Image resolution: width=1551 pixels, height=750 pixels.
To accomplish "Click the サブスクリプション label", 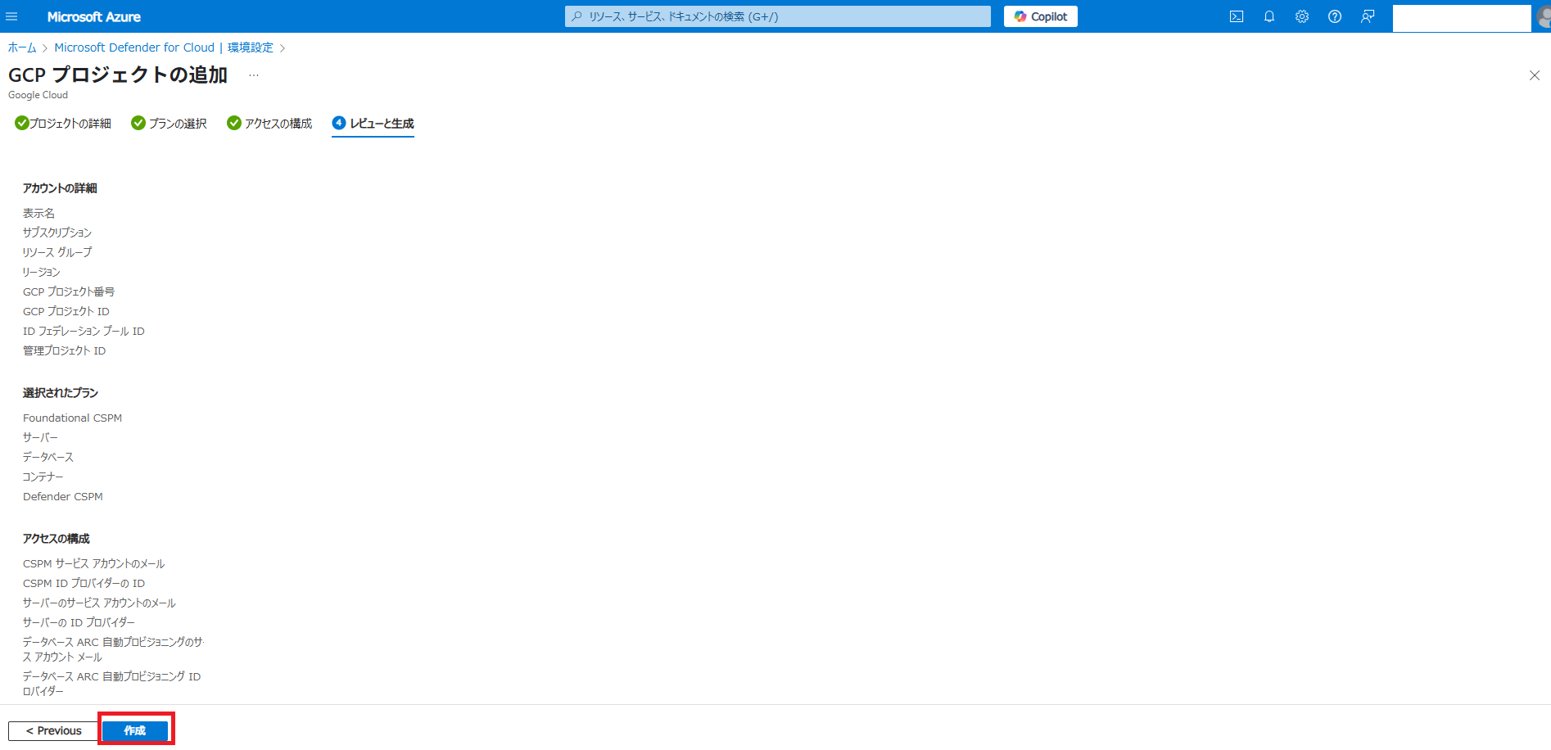I will click(57, 233).
